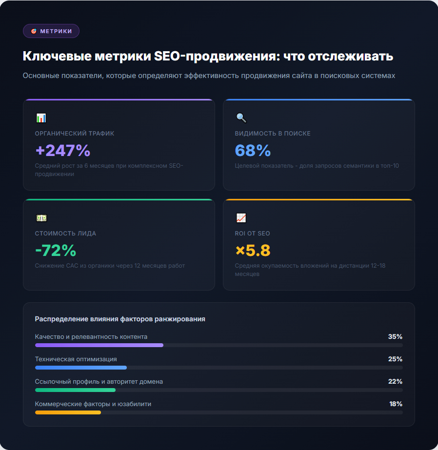Click the target icon in the МЕТРИКИ badge

[x=34, y=31]
